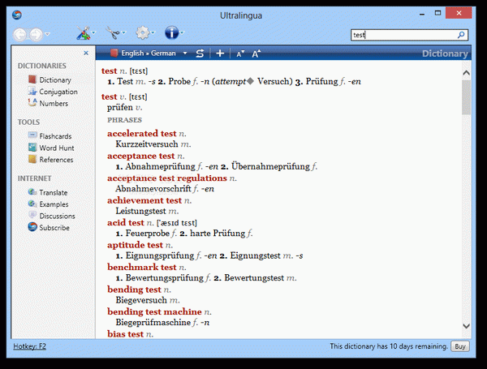Viewport: 487px width, 369px height.
Task: Click the tools icon in toolbar
Action: point(83,33)
